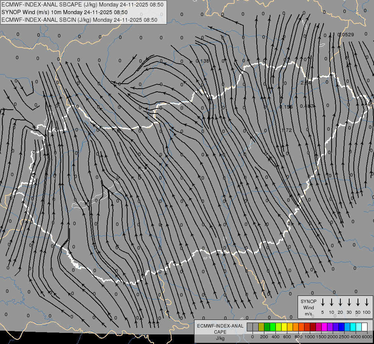Select the 30 m/s wind arrow symbol
The height and width of the screenshot is (344, 374).
click(349, 302)
